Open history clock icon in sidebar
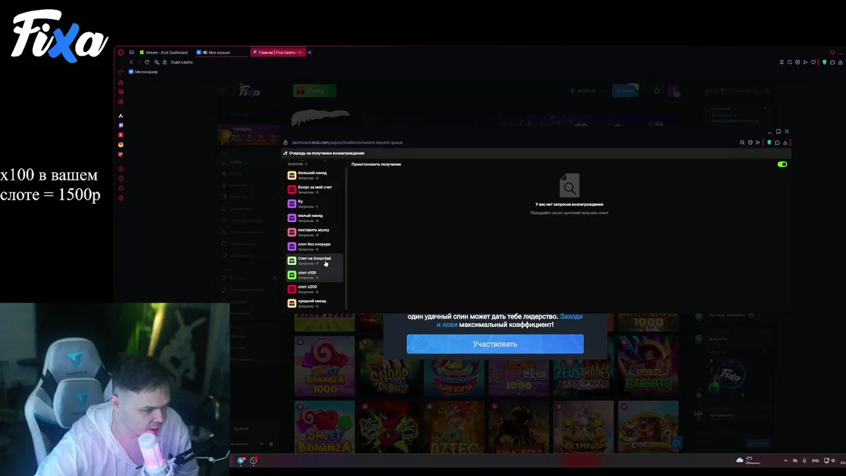Viewport: 846px width, 476px height. [121, 178]
